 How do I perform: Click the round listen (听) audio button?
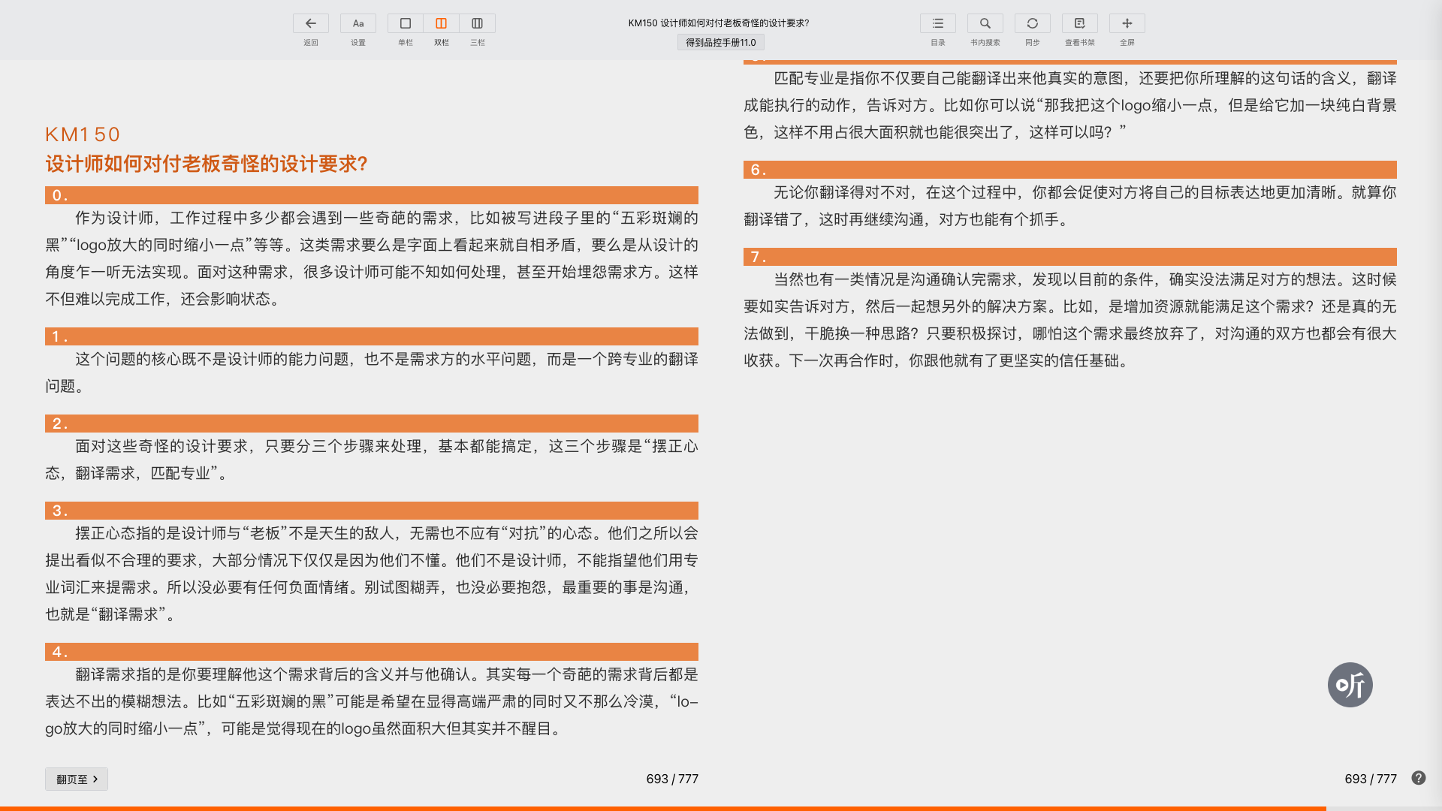click(x=1350, y=685)
